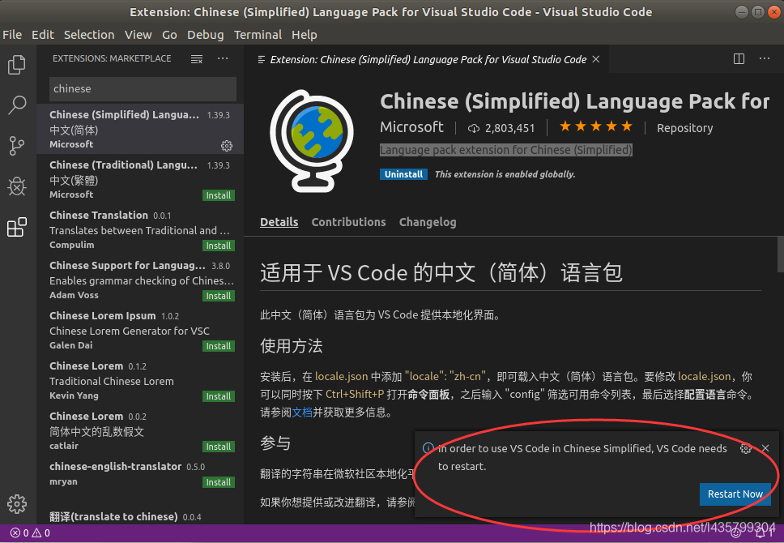Open the Extensions view in activity bar

17,227
